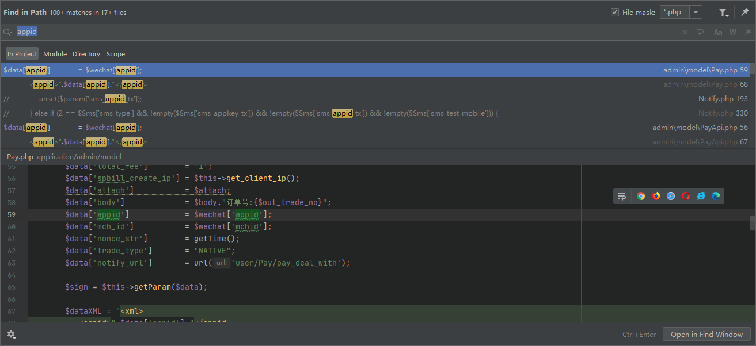This screenshot has height=346, width=756.
Task: Open the settings gear at bottom left
Action: [x=11, y=335]
